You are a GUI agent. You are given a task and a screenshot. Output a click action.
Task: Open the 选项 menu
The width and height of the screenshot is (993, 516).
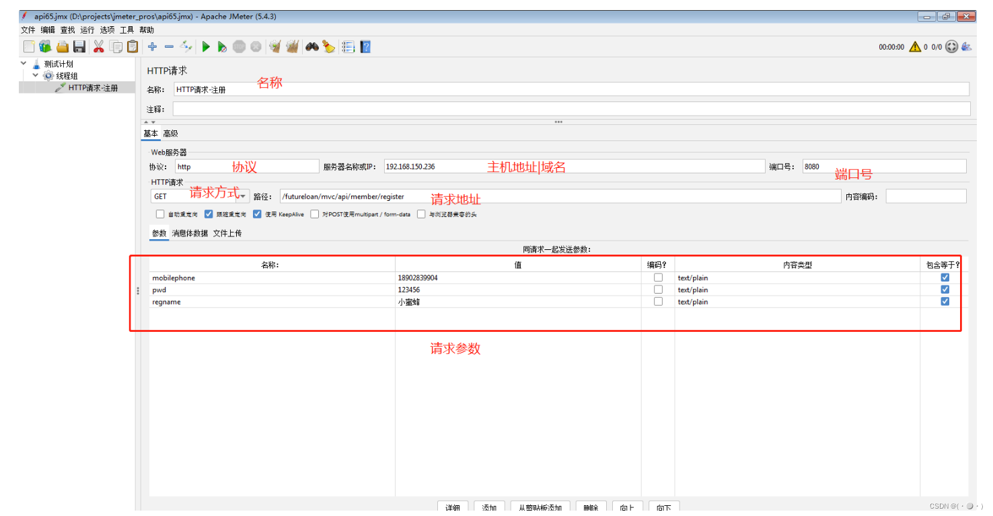coord(107,30)
